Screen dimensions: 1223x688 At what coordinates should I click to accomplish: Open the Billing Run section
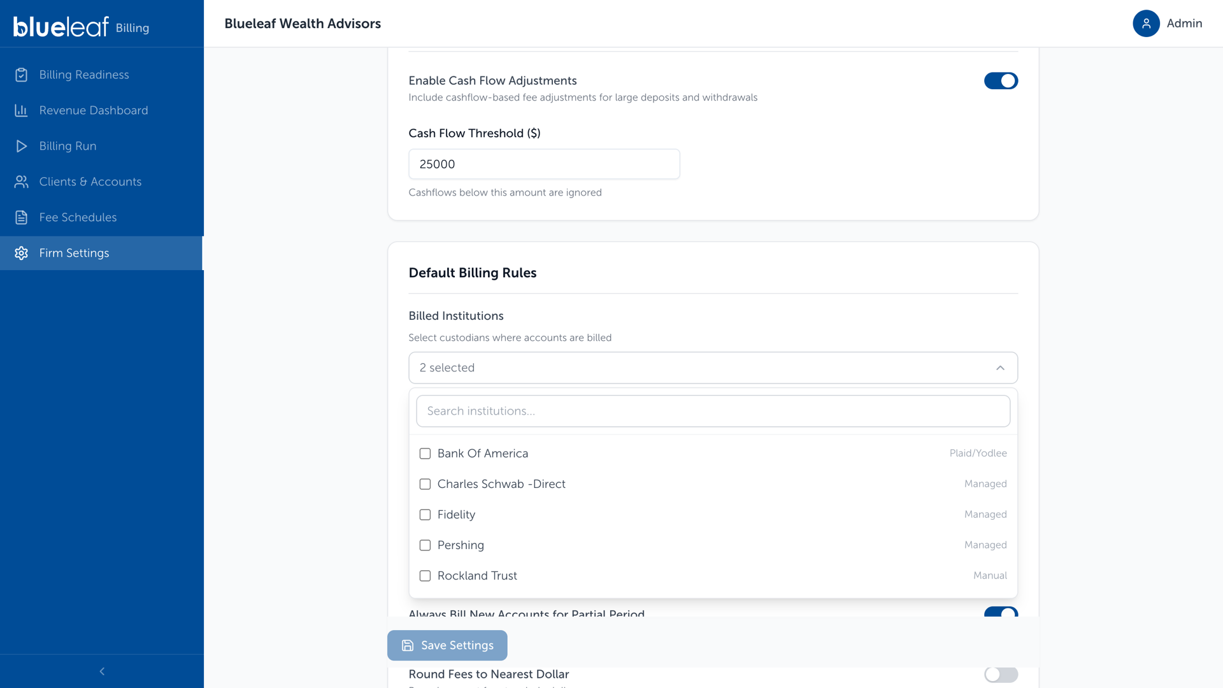pos(102,146)
